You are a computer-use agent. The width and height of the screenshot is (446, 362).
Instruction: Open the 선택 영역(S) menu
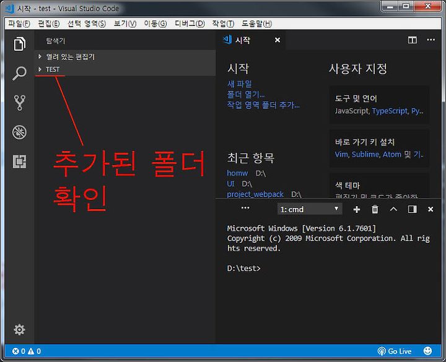(x=87, y=24)
